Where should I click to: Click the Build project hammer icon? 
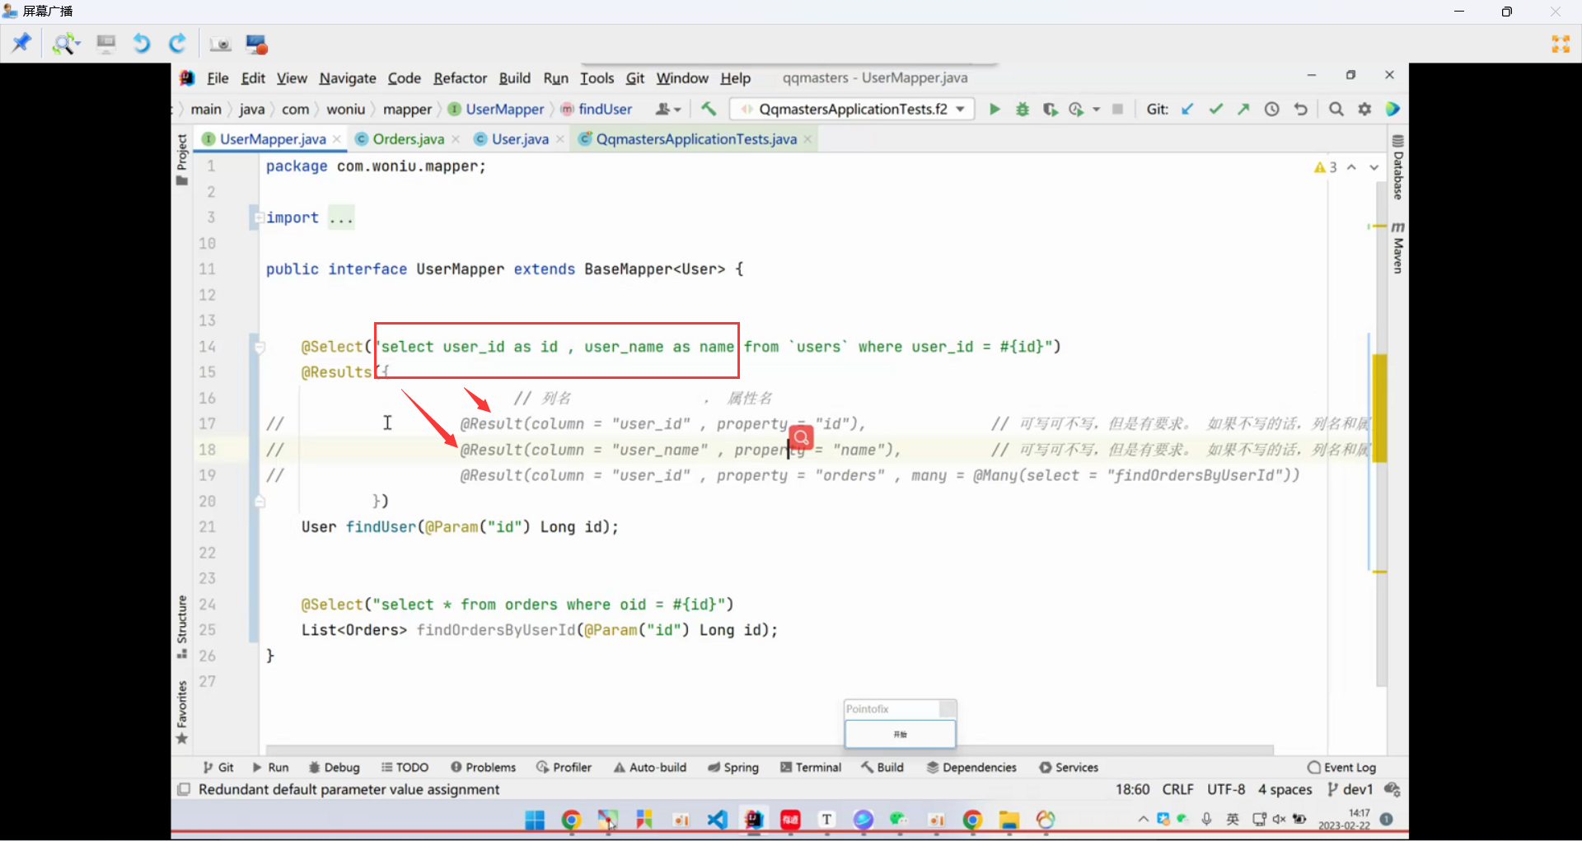709,109
